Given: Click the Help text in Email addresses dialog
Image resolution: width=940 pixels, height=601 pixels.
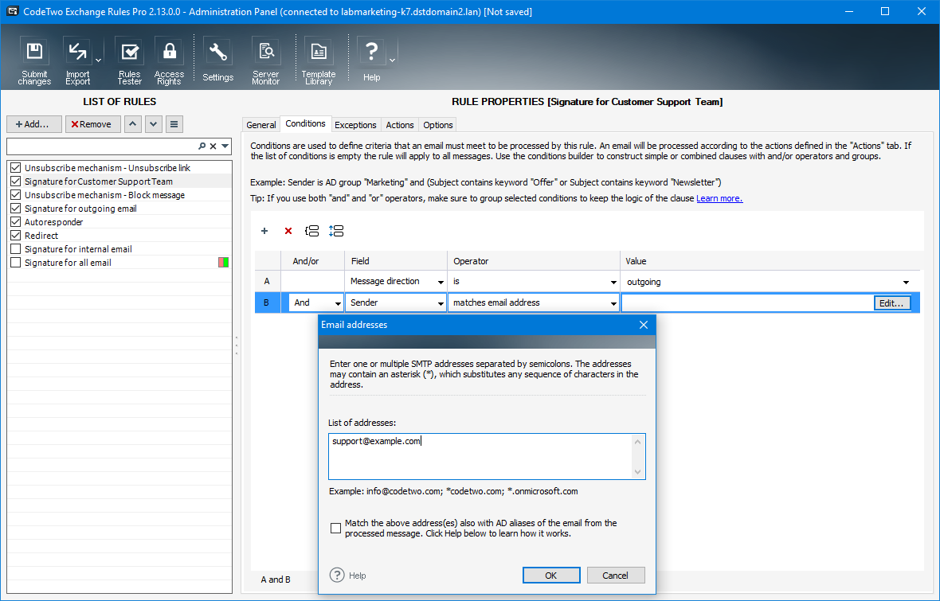Looking at the screenshot, I should pos(358,576).
